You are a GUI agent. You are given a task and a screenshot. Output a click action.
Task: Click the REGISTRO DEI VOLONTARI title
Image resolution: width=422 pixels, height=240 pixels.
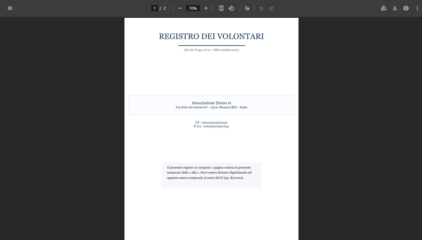[x=211, y=37]
